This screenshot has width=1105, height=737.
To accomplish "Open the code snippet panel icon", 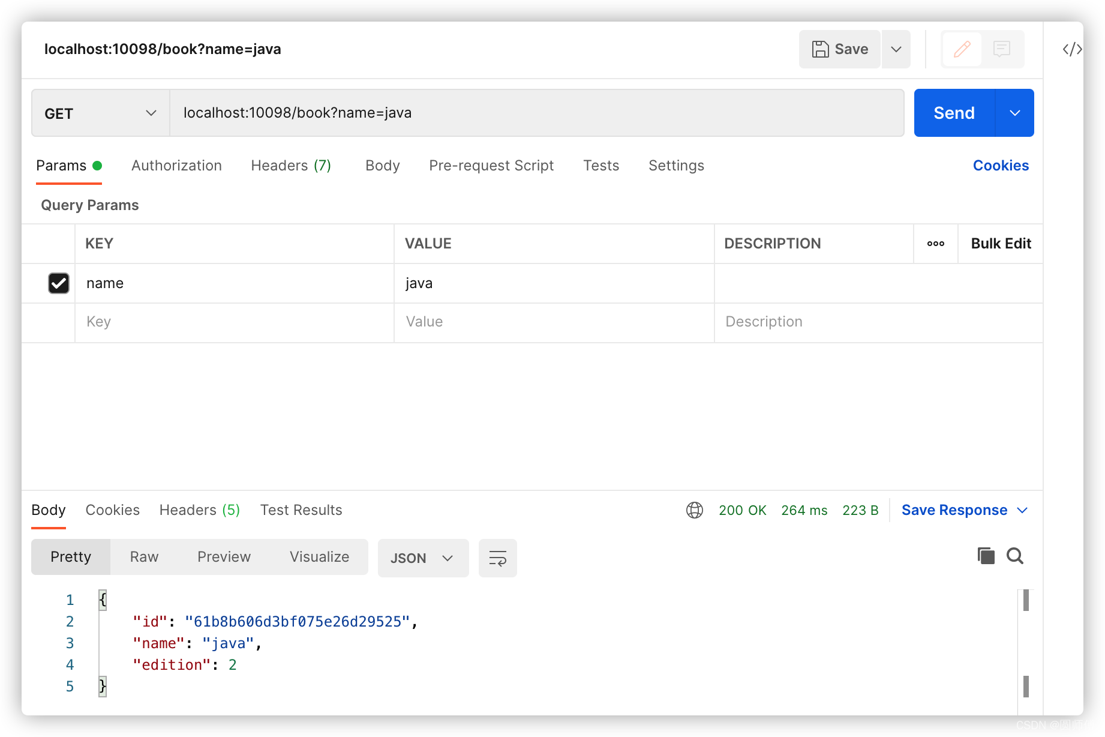I will pos(1072,49).
